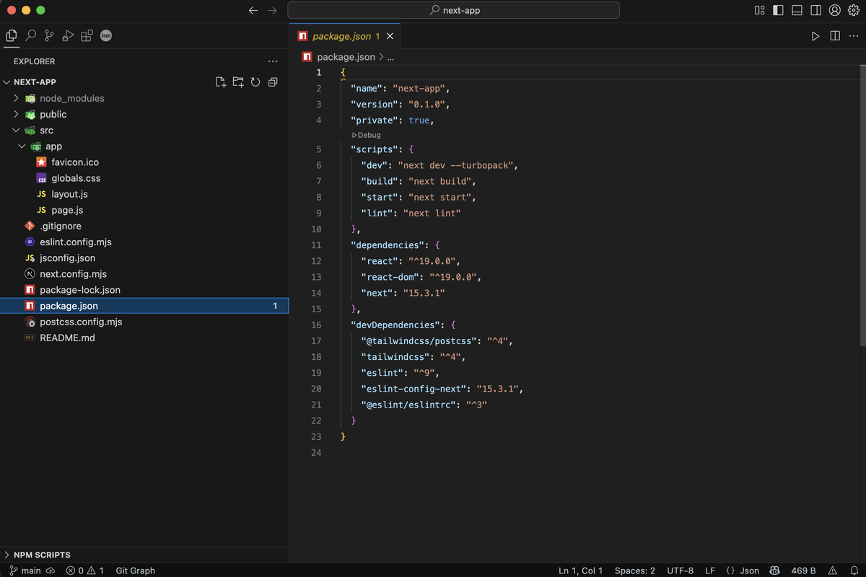Click the 469 B file size indicator
This screenshot has width=866, height=577.
coord(803,571)
